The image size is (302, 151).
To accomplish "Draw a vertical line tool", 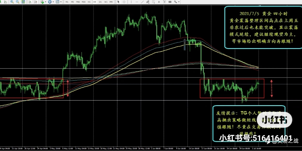I will [x=131, y=2].
